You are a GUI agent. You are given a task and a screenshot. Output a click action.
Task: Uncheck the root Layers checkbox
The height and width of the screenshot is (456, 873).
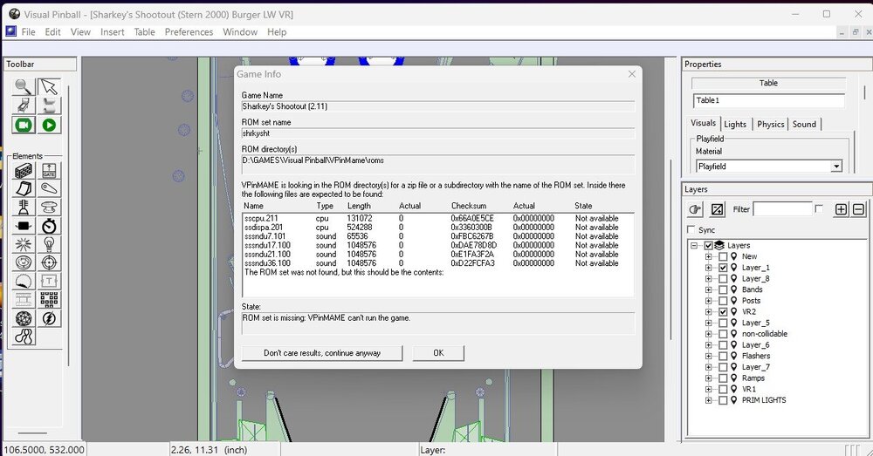coord(709,245)
